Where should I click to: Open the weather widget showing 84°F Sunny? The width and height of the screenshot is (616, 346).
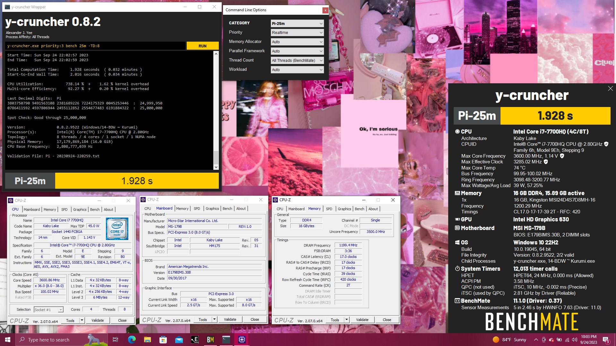click(x=509, y=340)
